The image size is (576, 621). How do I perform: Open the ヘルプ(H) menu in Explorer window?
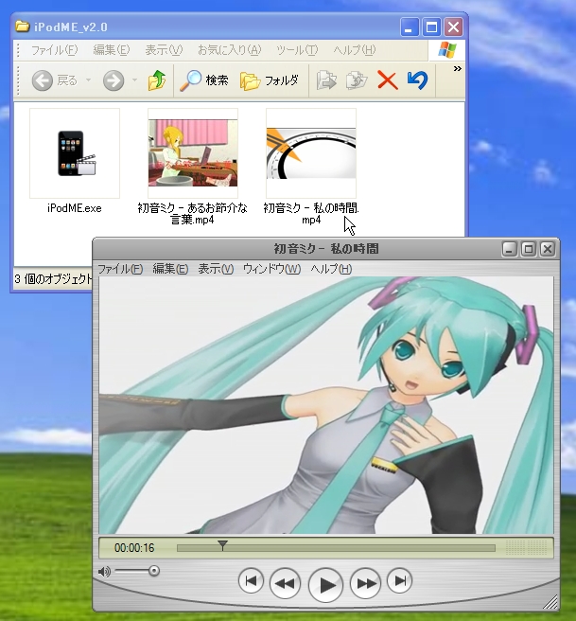354,50
